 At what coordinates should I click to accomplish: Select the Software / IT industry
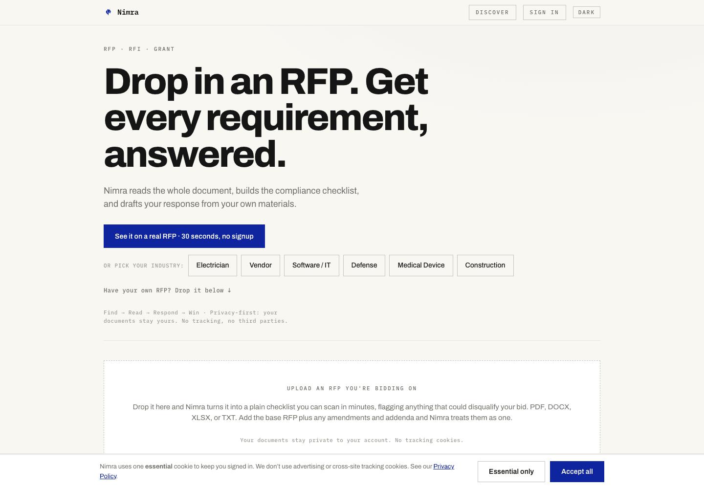[x=311, y=266]
